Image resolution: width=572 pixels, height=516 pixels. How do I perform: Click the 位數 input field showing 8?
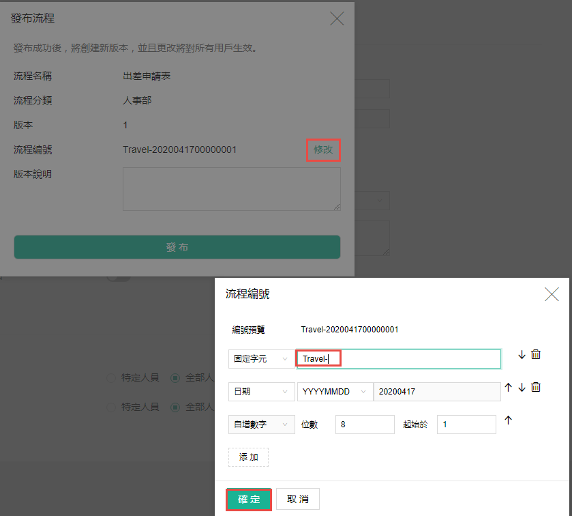tap(365, 425)
